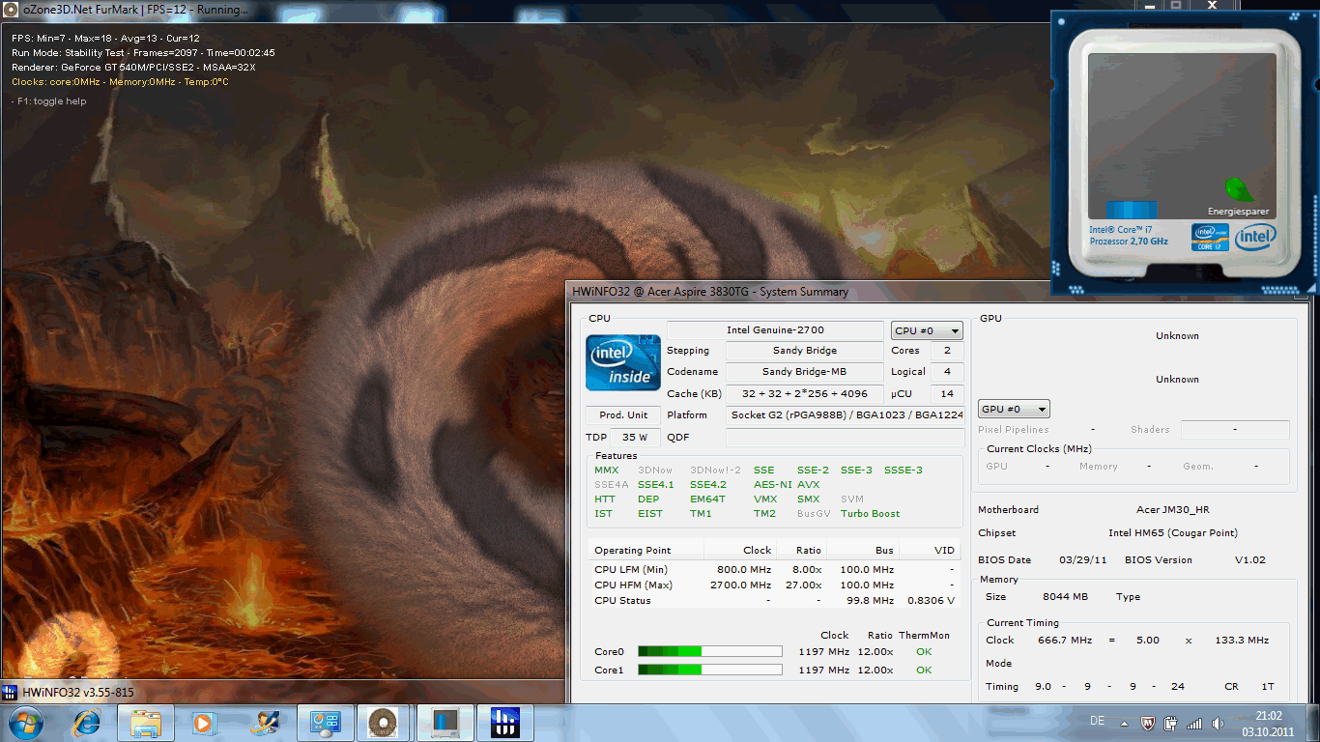Click the empty QDF field

[x=846, y=437]
